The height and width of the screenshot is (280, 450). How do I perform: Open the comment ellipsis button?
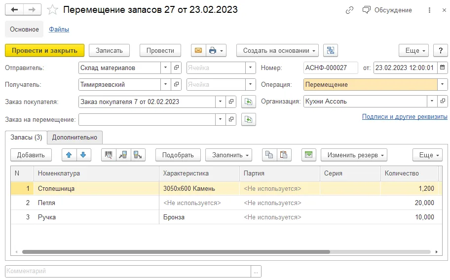pos(256,271)
